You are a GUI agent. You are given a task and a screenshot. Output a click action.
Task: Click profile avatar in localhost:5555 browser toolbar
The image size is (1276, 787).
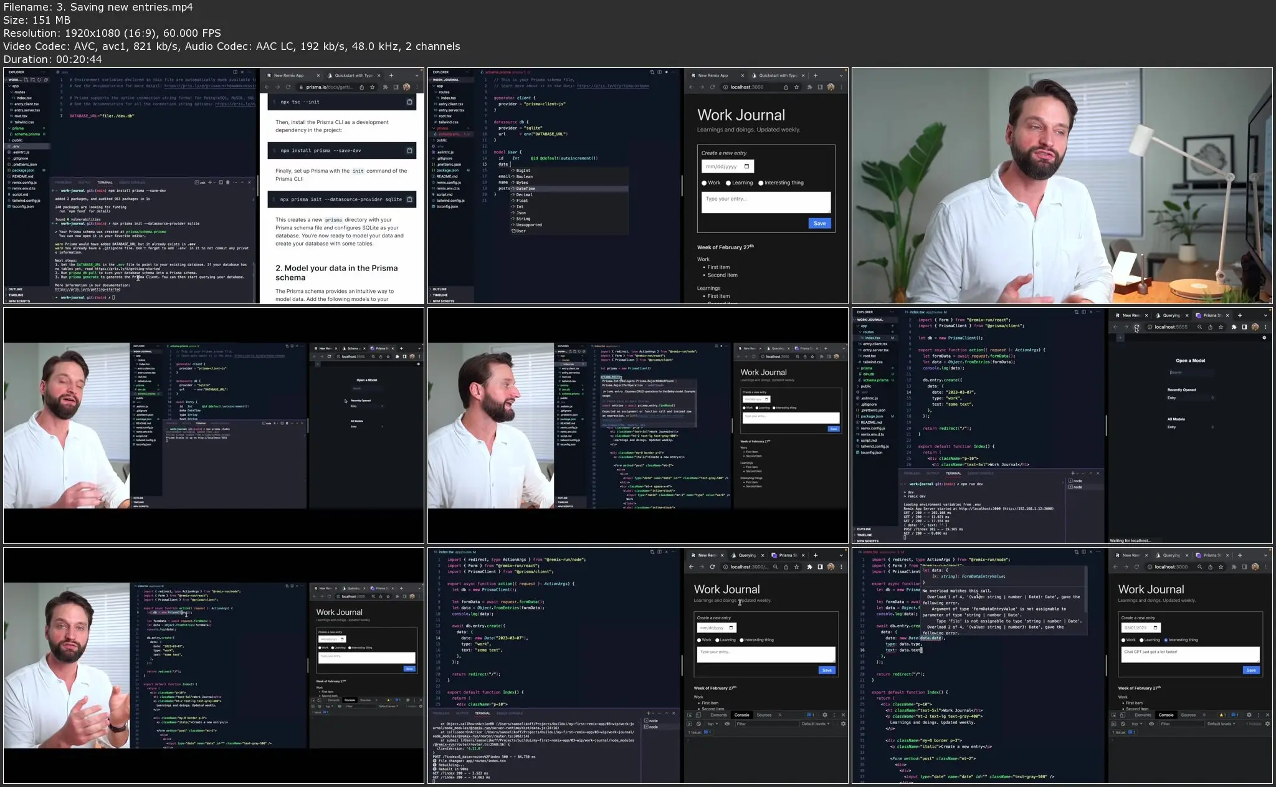1255,327
